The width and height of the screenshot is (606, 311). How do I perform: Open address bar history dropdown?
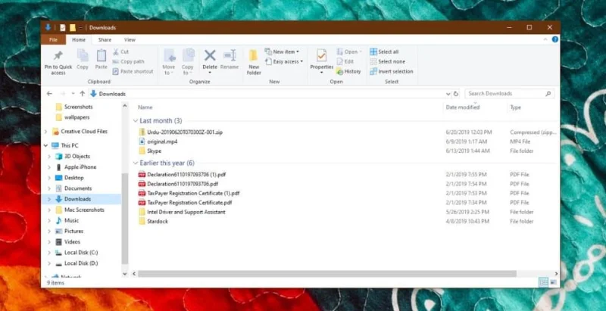(448, 94)
